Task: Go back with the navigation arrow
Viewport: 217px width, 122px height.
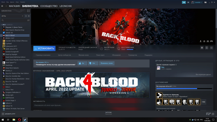Action: (x=2, y=6)
